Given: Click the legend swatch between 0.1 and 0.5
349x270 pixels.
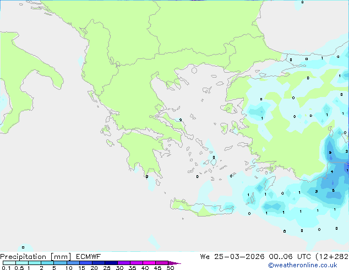Looking at the screenshot, I should [x=9, y=263].
